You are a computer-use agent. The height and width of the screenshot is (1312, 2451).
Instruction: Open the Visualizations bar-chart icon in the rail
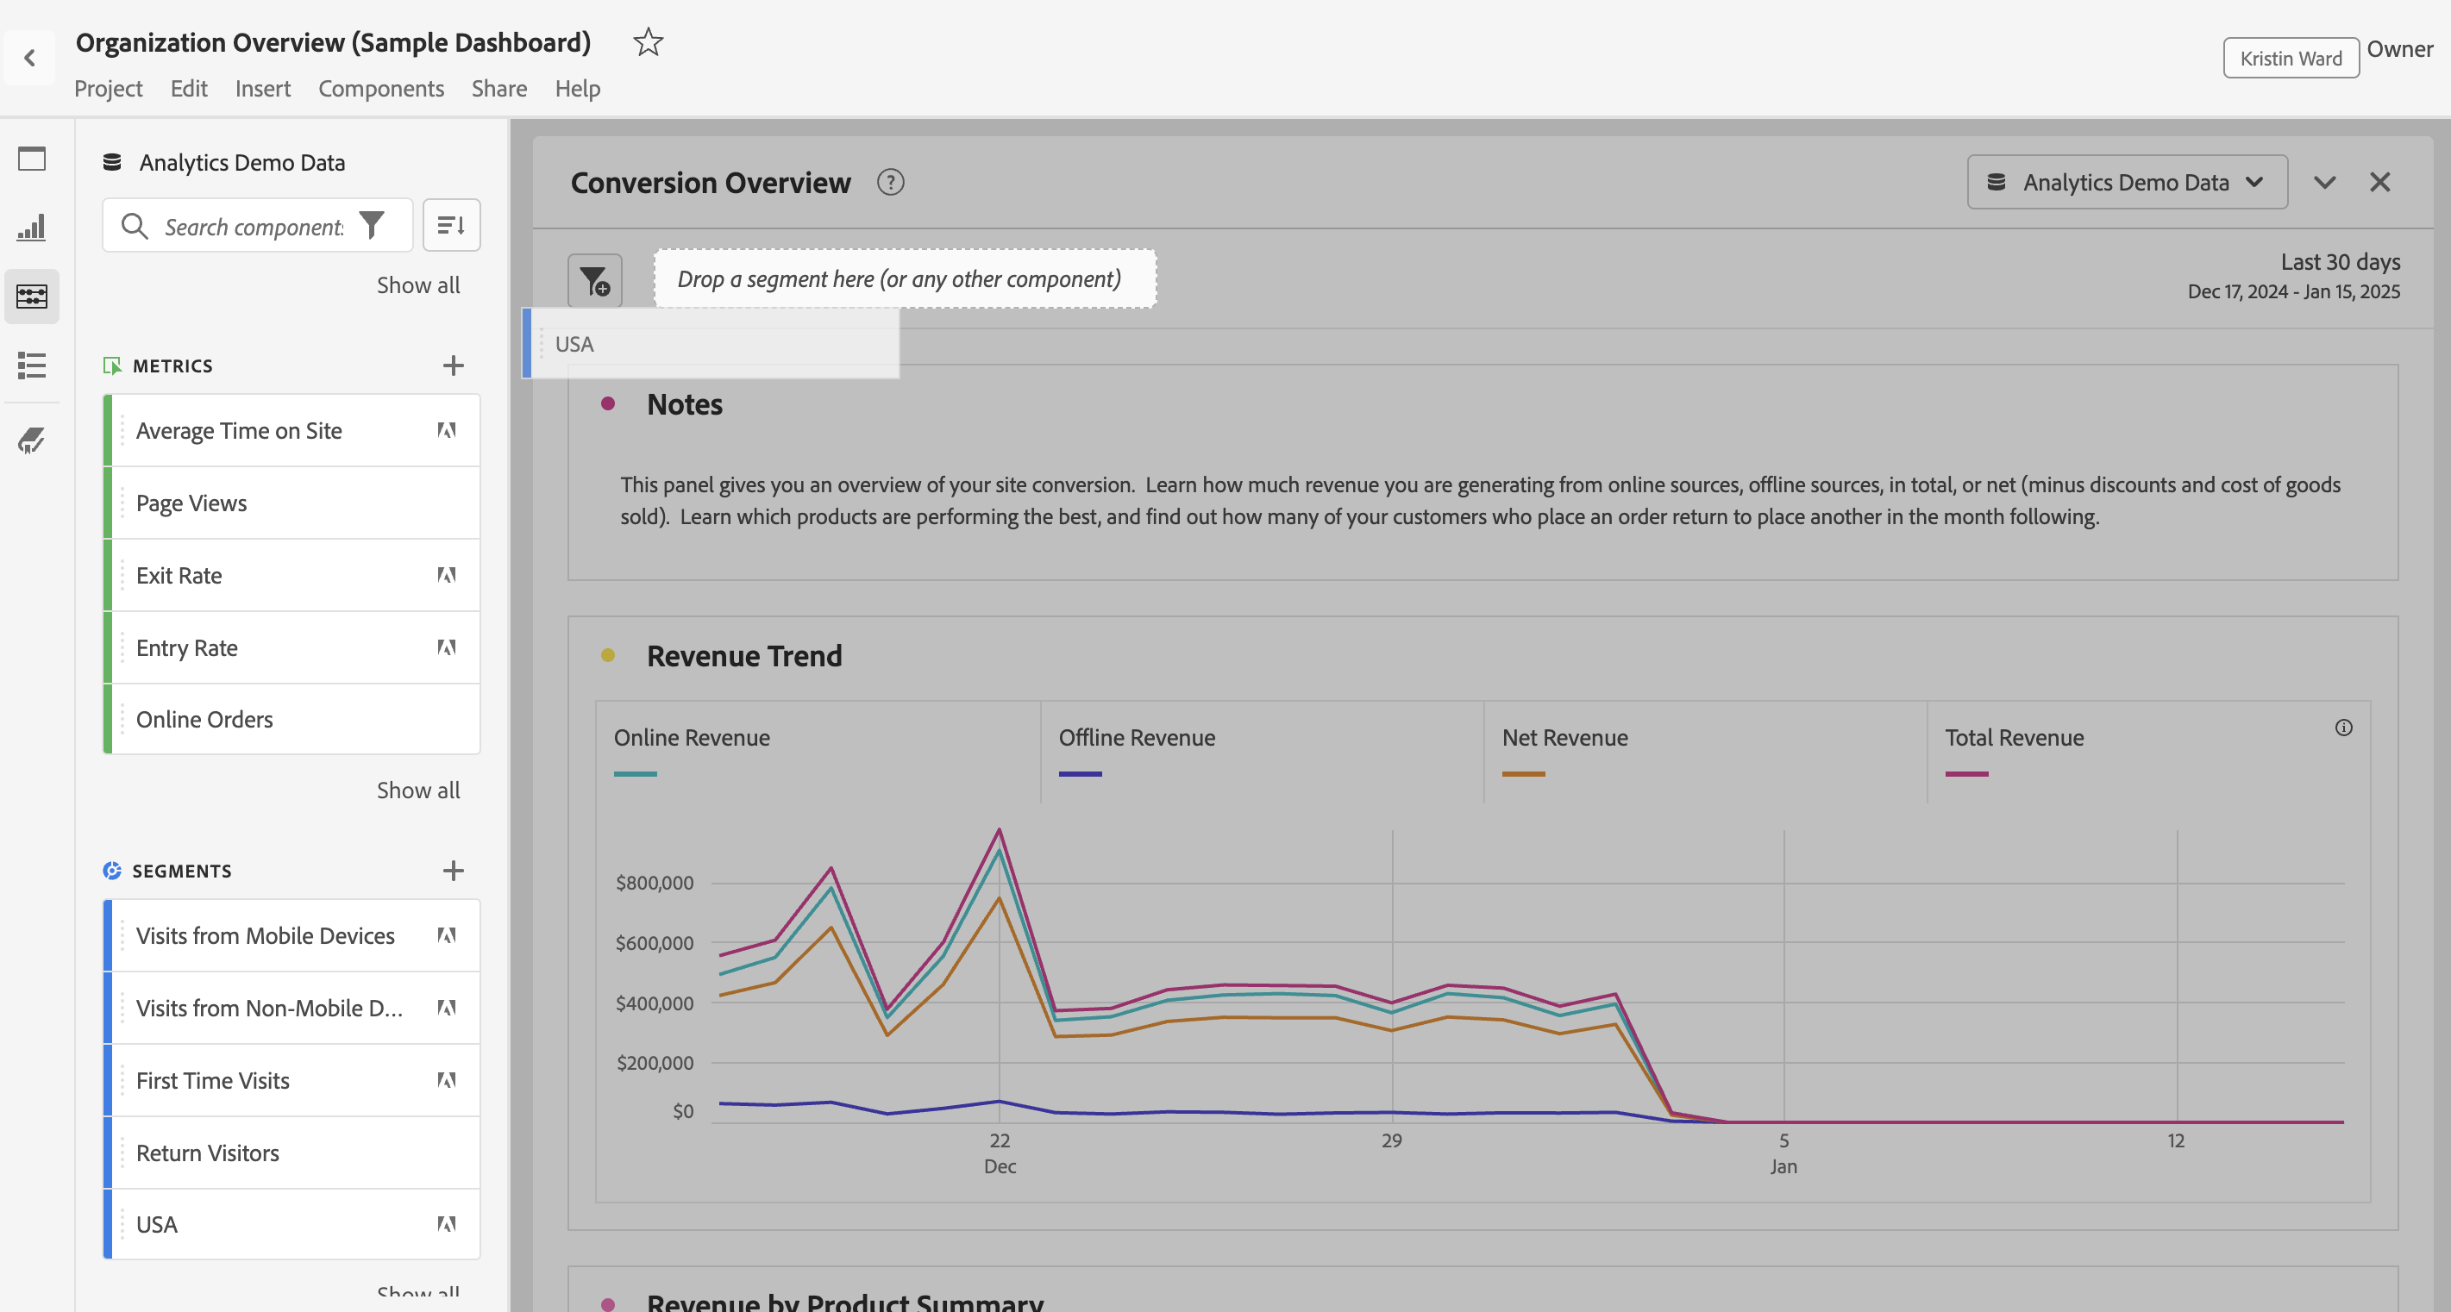click(x=31, y=228)
